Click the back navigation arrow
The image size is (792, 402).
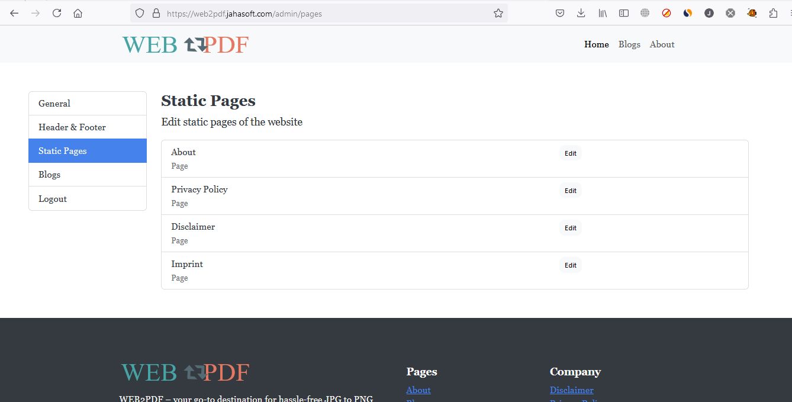(x=14, y=13)
